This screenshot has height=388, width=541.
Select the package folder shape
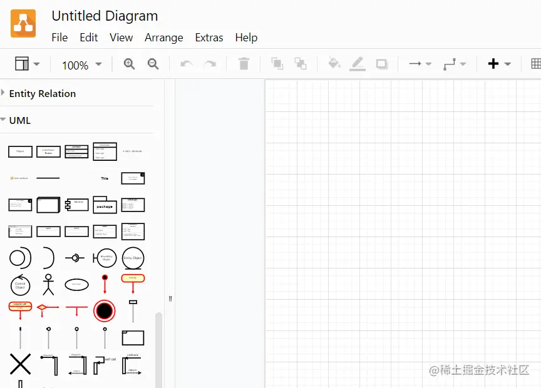[105, 205]
